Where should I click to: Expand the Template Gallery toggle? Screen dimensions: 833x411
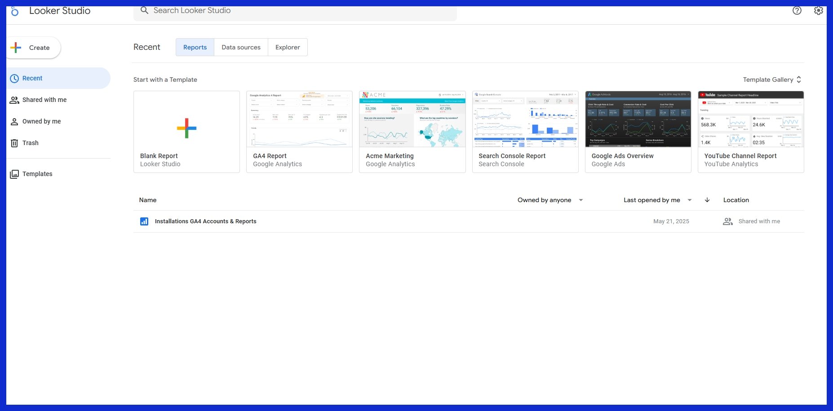point(772,80)
